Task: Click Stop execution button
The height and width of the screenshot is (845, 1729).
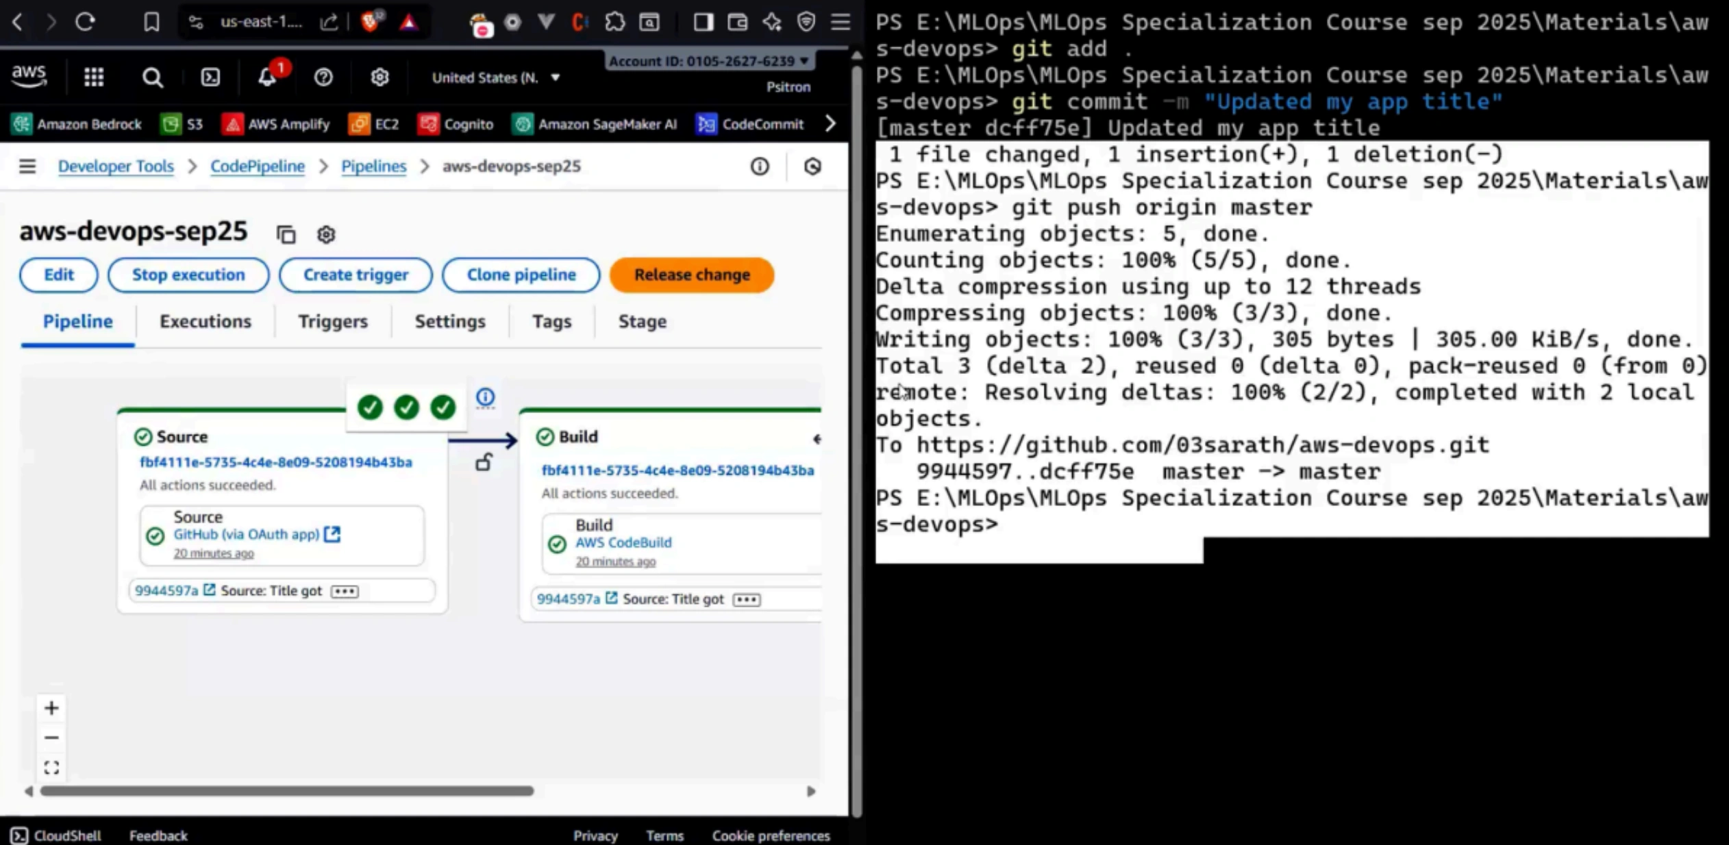Action: pos(188,275)
